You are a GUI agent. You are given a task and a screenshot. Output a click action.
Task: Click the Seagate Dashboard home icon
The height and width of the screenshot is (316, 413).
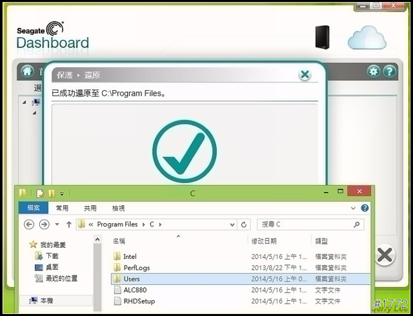click(x=28, y=71)
